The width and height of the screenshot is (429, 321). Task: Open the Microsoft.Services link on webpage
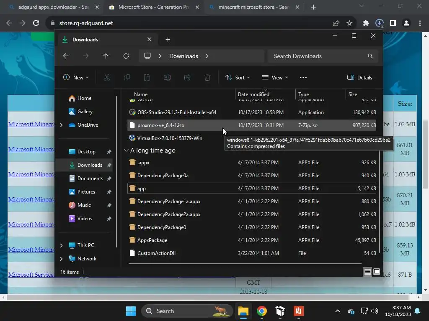(x=31, y=275)
